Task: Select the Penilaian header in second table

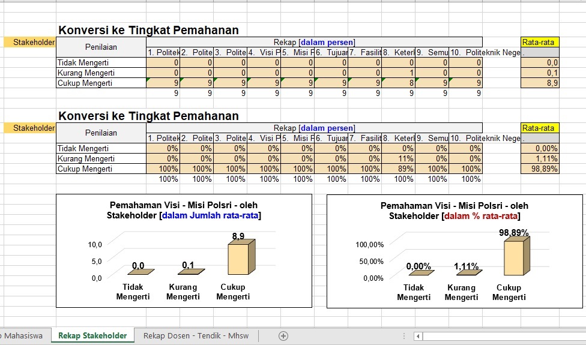Action: 101,133
